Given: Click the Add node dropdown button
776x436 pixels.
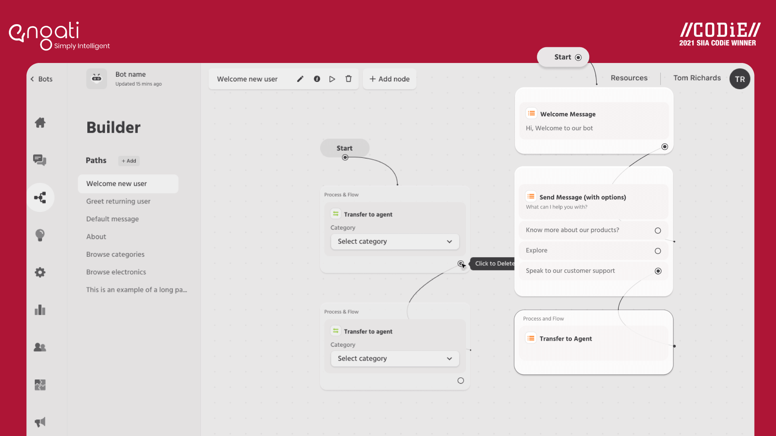Looking at the screenshot, I should [x=389, y=79].
